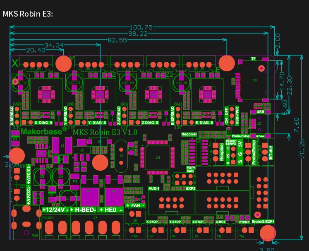Click the Y-SPREAD jumper label
Screen dimensions: 309x251
point(66,116)
